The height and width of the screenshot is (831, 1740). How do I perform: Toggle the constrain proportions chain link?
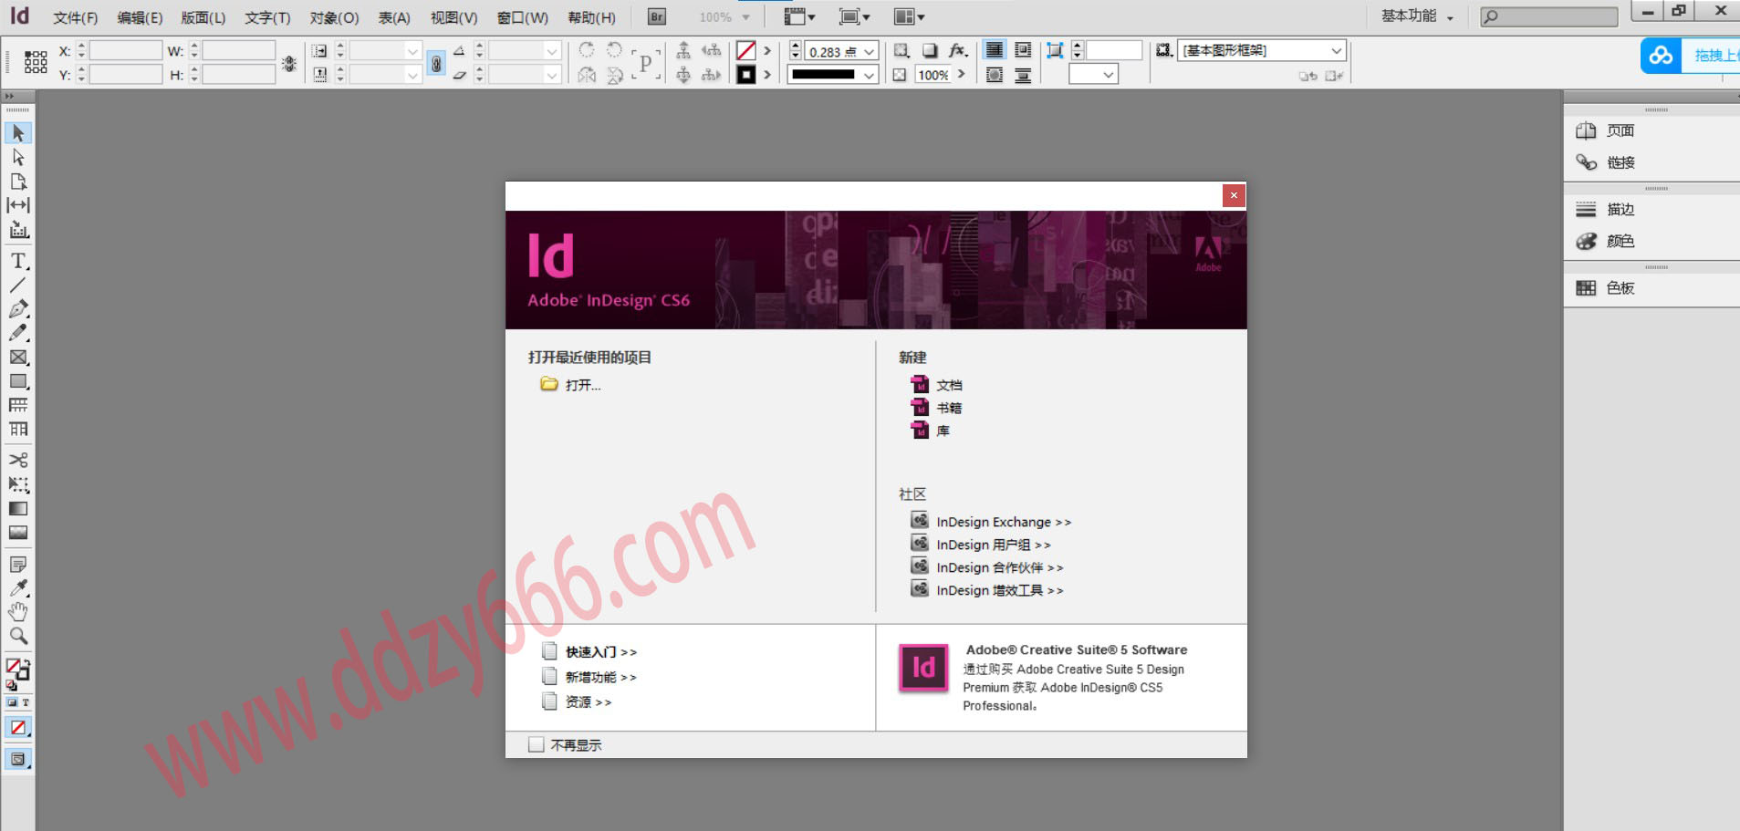point(436,63)
